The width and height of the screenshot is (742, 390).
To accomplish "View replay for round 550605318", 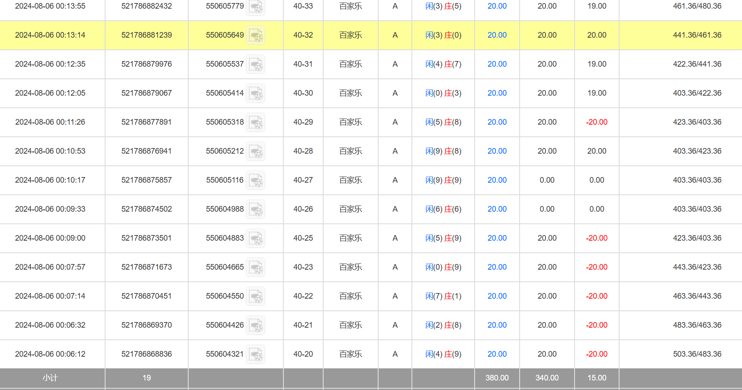I will pyautogui.click(x=256, y=122).
